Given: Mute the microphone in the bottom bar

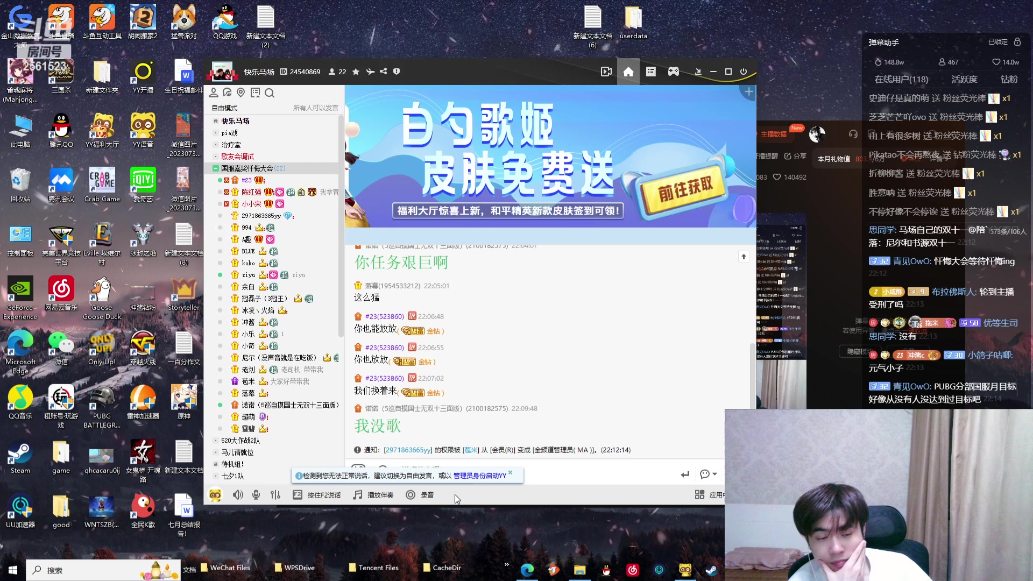Looking at the screenshot, I should 256,494.
